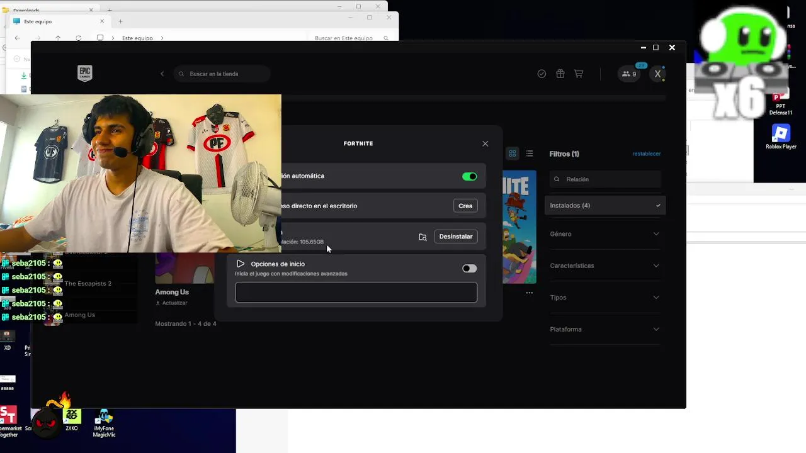This screenshot has width=806, height=453.
Task: Enable the Opciones de inicio toggle
Action: tap(470, 269)
